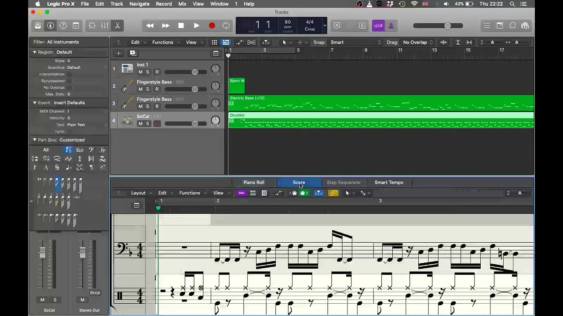The width and height of the screenshot is (563, 316).
Task: Click the pan knob on Fingerstyle Bass track 2
Action: pyautogui.click(x=215, y=86)
